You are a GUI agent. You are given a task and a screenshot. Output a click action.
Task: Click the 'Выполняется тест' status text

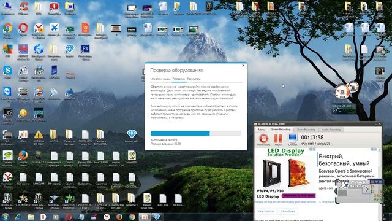coord(164,140)
